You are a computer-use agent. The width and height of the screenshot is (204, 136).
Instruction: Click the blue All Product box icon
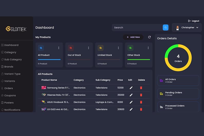[41, 48]
